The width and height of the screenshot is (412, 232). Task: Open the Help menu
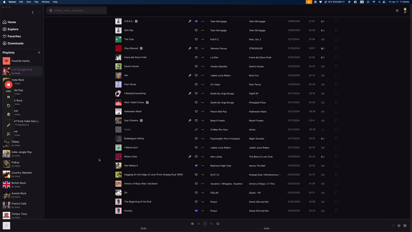(x=55, y=2)
